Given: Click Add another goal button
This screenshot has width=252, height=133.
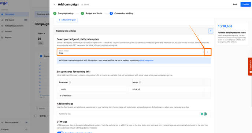Looking at the screenshot, I should (x=67, y=20).
